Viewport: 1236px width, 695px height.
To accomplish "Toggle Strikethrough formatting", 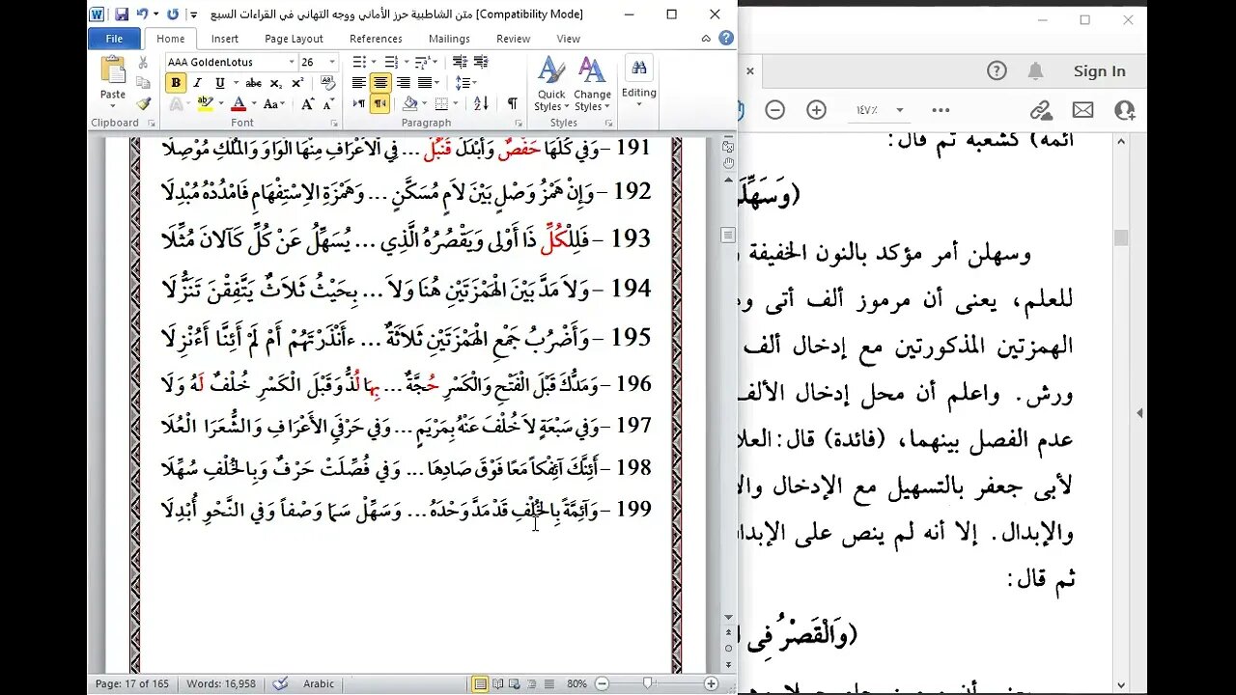I will click(254, 83).
